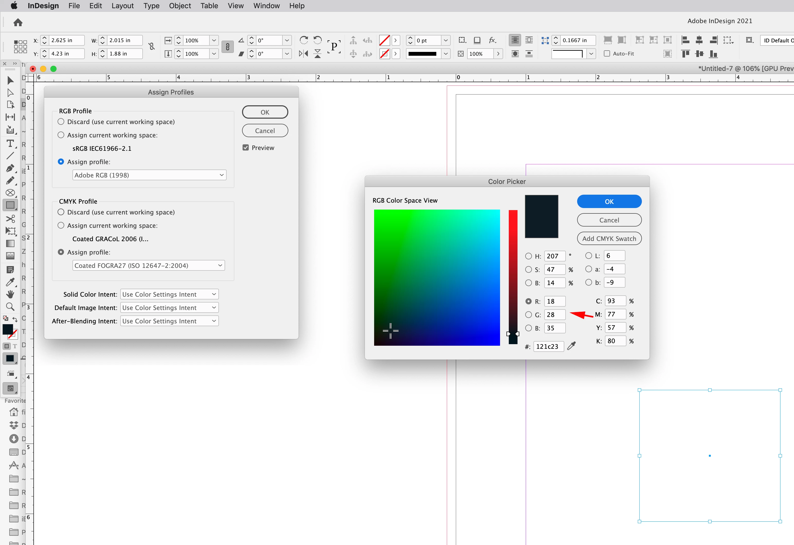This screenshot has height=545, width=794.
Task: Select the Pen tool
Action: tap(10, 168)
